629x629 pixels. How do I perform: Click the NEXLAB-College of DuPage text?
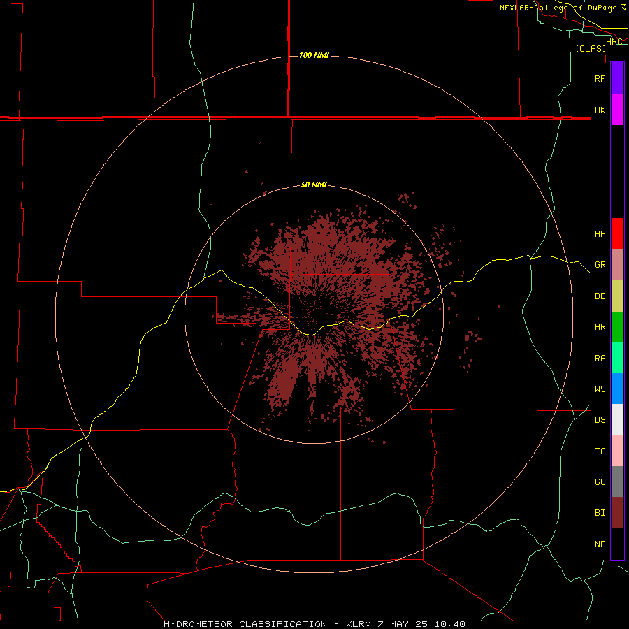[x=558, y=8]
